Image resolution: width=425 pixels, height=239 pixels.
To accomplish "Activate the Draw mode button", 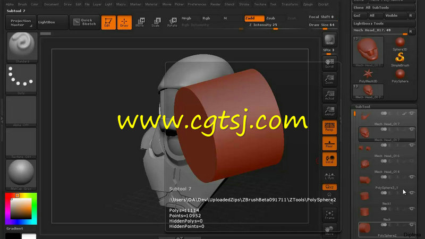I will [124, 22].
